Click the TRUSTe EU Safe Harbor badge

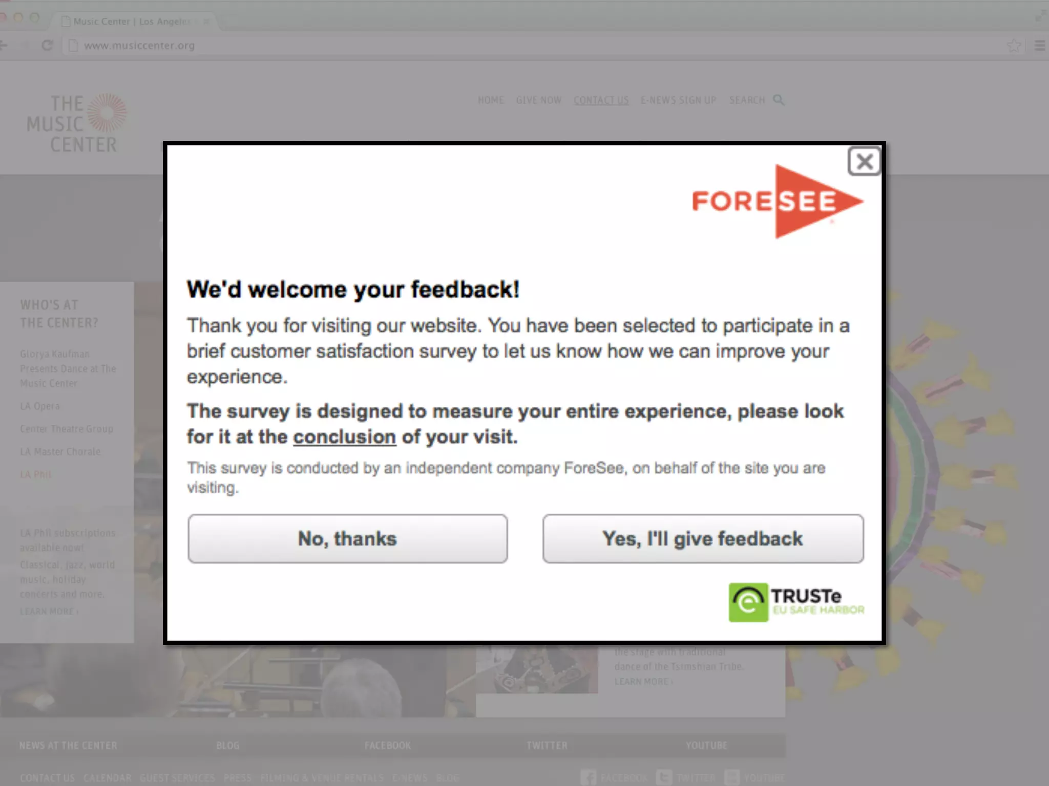(x=796, y=602)
